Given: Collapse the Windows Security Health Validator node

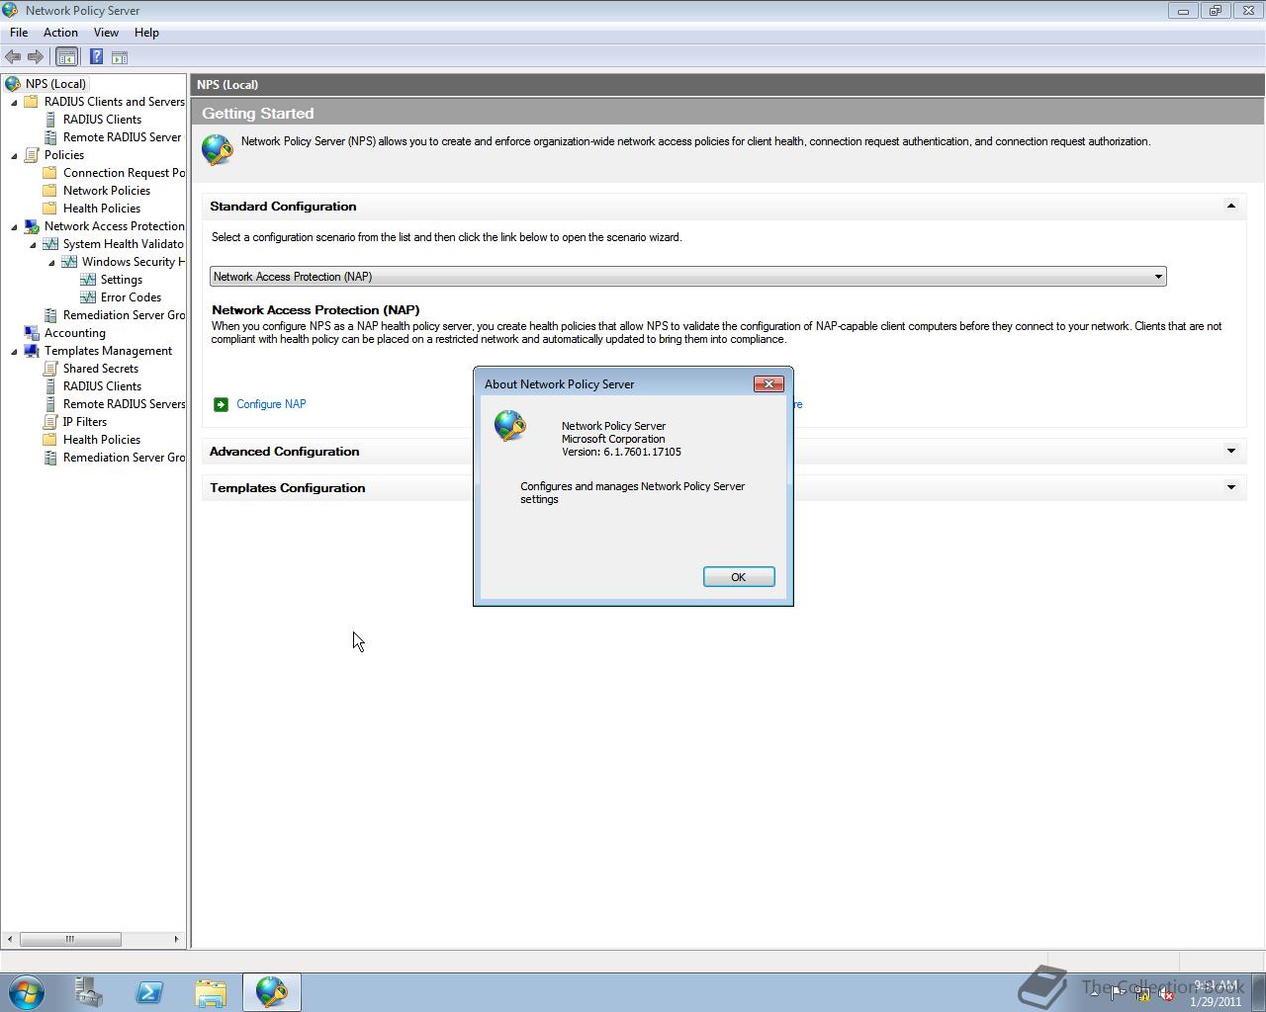Looking at the screenshot, I should (51, 262).
